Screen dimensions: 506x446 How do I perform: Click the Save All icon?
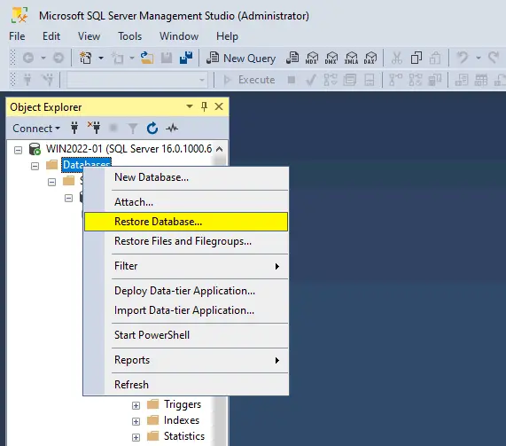186,59
